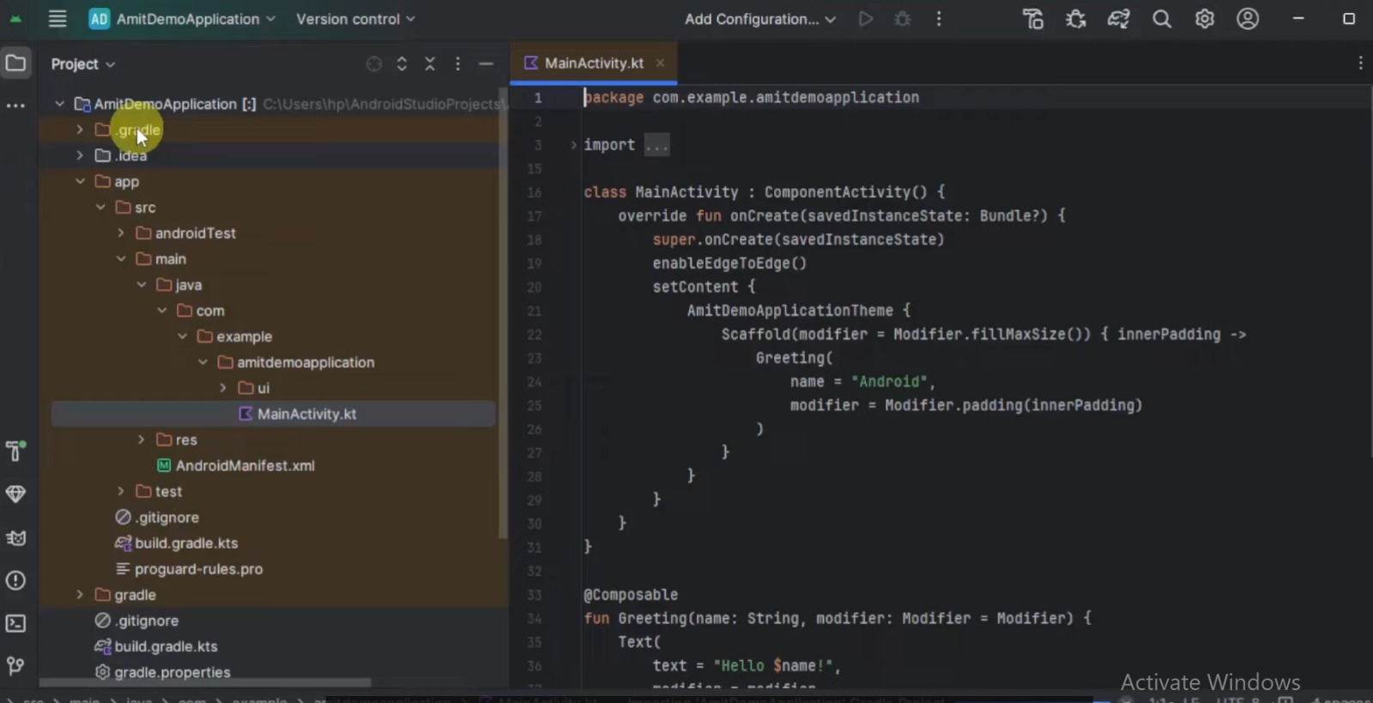Click line number 16 in gutter
Screen dimensions: 1373x703
535,192
